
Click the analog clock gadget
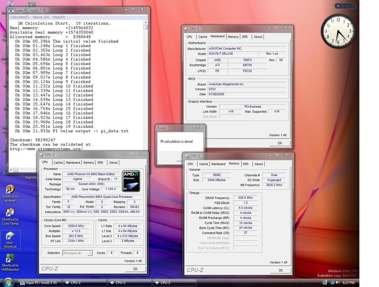[338, 31]
